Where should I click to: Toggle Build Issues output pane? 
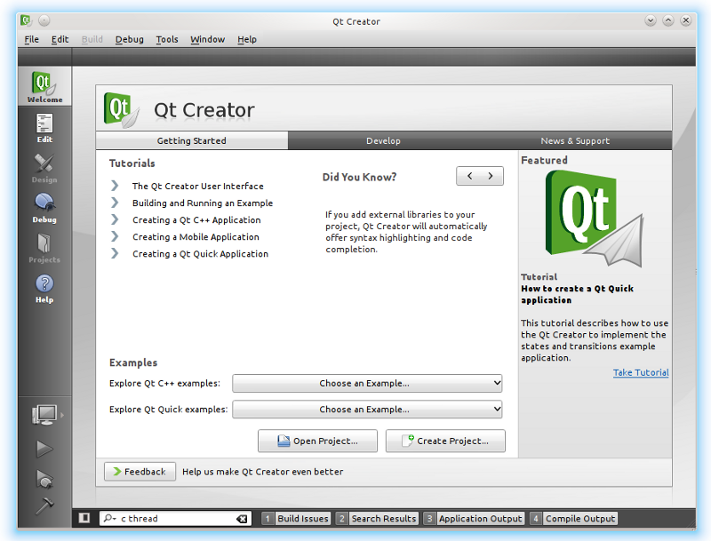[296, 519]
